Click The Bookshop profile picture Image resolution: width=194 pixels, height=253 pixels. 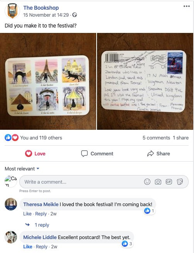click(x=12, y=11)
